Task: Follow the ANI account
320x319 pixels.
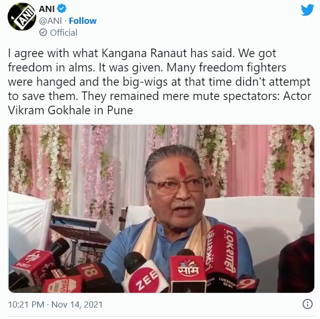Action: click(82, 21)
